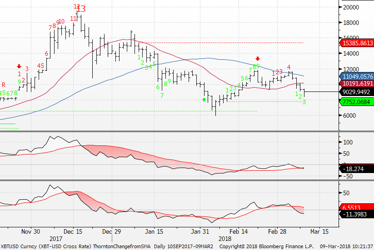Click the Feb 14 date label
374x250 pixels.
pos(239,231)
